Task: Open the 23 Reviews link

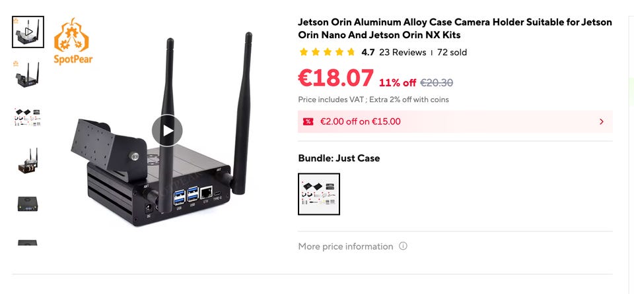Action: 402,52
